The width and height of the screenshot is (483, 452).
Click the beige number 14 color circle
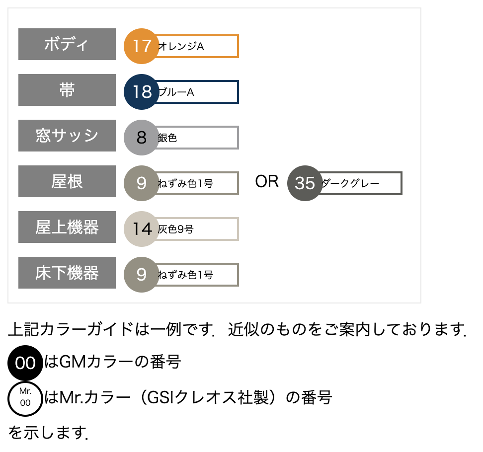pos(142,229)
